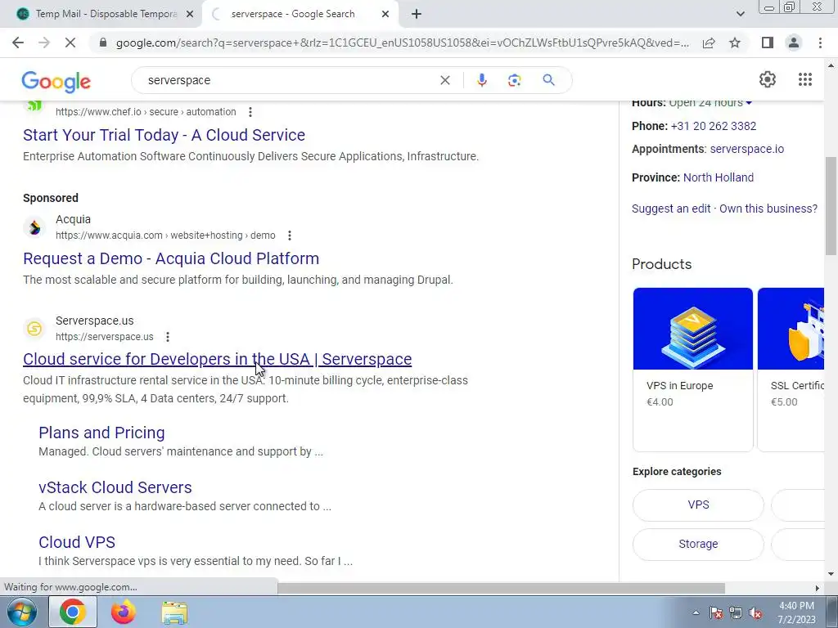
Task: Click the Google logo
Action: pyautogui.click(x=56, y=82)
